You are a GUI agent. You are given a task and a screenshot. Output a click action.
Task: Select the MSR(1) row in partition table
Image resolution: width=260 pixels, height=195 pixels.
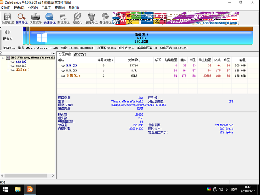pos(152,71)
